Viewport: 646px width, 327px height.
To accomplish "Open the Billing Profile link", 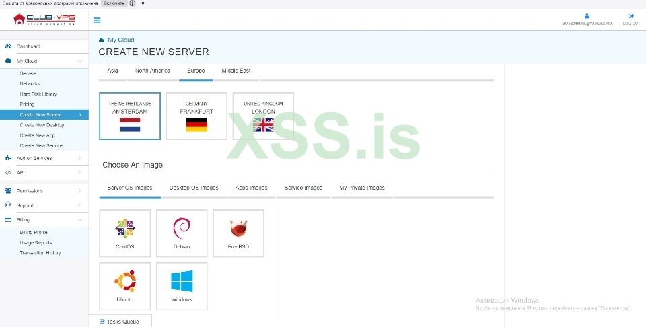I will click(x=34, y=232).
